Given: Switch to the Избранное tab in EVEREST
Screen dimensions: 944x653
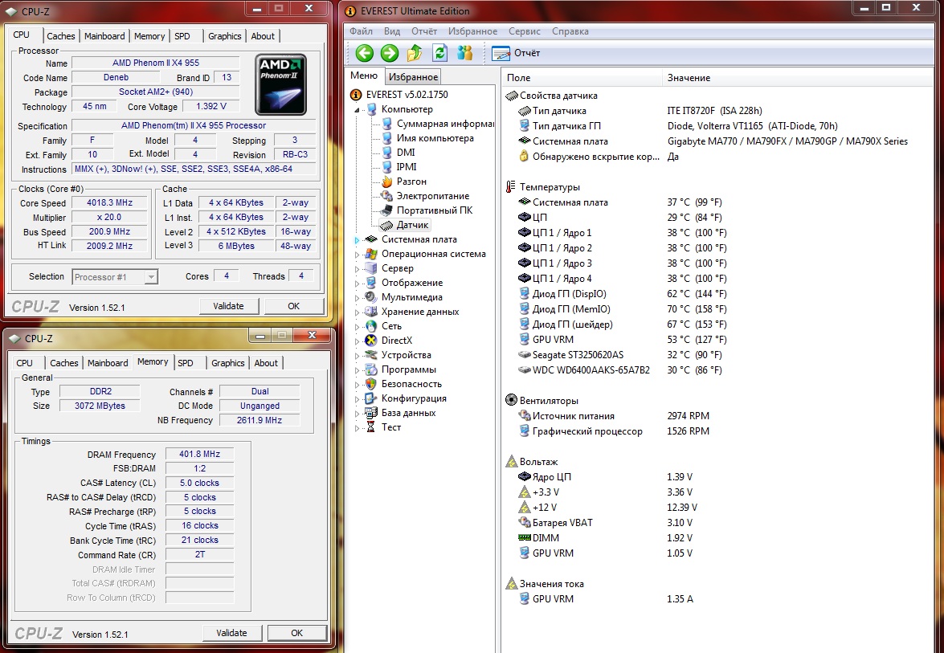Looking at the screenshot, I should tap(413, 77).
